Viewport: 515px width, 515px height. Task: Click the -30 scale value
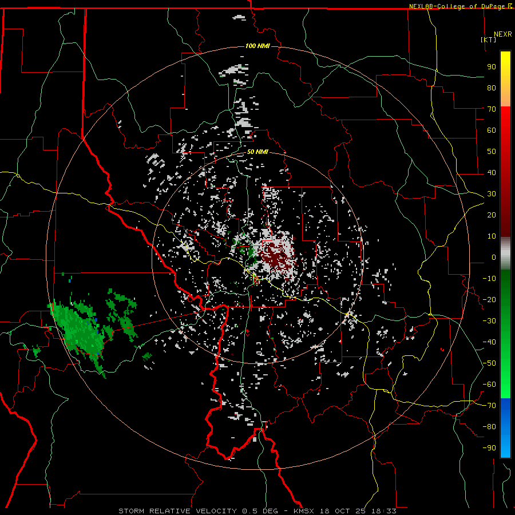[x=489, y=321]
